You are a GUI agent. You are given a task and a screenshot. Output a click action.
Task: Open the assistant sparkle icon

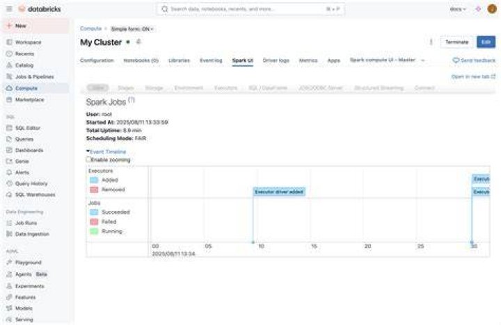click(478, 9)
